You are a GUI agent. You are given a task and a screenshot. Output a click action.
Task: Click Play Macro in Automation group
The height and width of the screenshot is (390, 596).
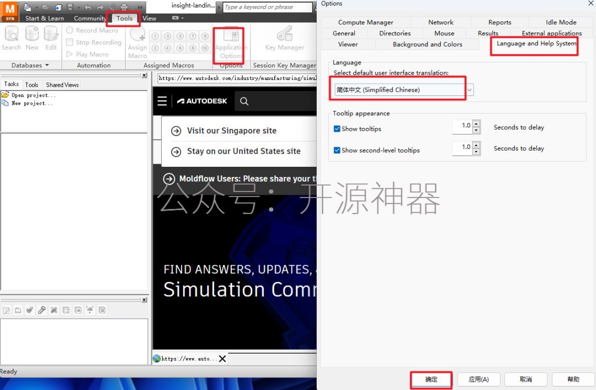pos(87,55)
